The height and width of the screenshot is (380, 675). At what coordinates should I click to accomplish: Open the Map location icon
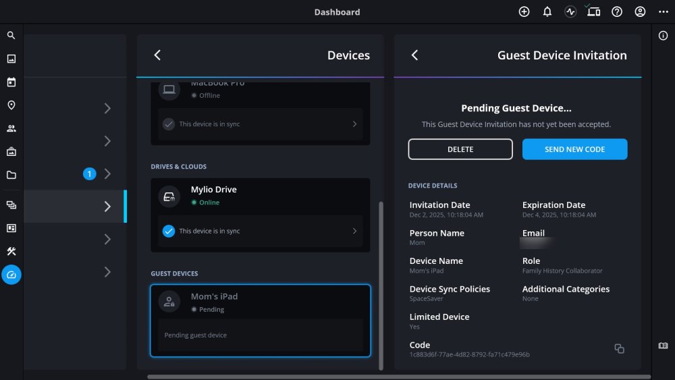[x=11, y=105]
